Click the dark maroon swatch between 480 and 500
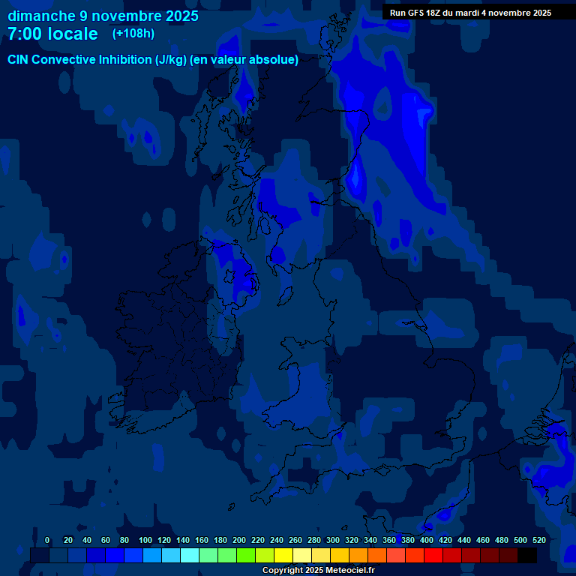Viewport: 576px width, 576px height. pos(508,555)
